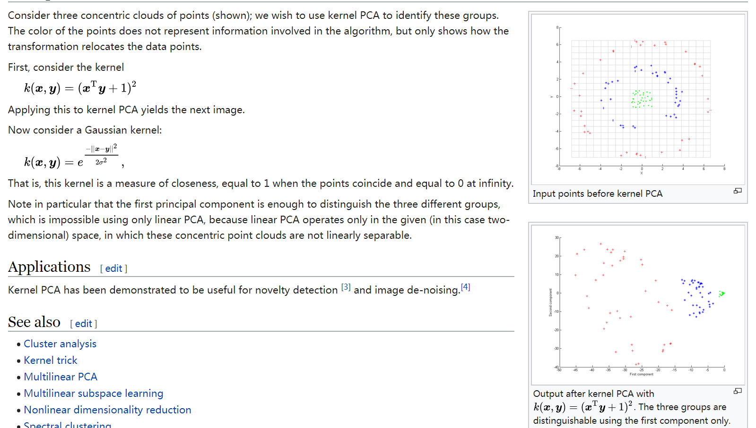Open the Multilinear subspace learning link

(x=94, y=393)
